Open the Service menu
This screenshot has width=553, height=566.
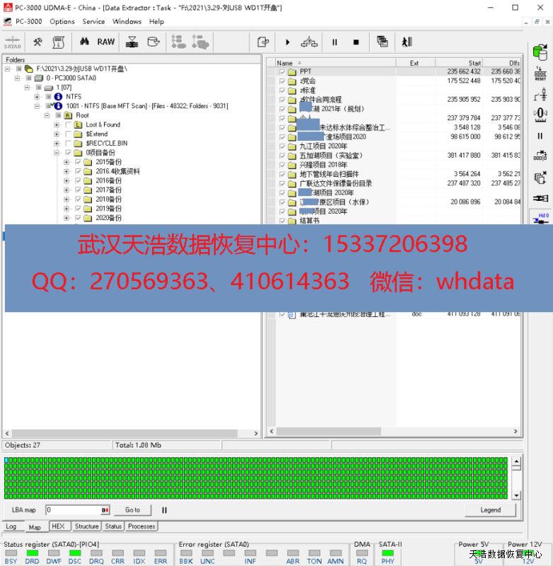tap(93, 21)
